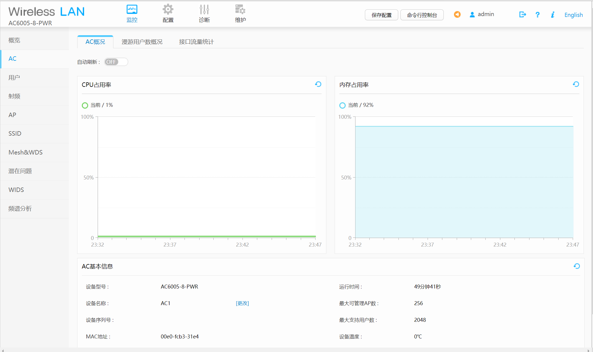Image resolution: width=593 pixels, height=352 pixels.
Task: Click the uptime value 49分钟41秒
Action: [427, 287]
